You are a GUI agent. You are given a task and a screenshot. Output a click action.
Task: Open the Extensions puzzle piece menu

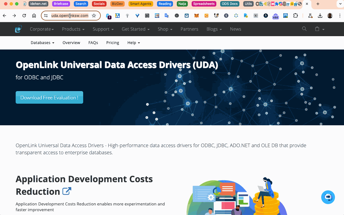point(295,16)
